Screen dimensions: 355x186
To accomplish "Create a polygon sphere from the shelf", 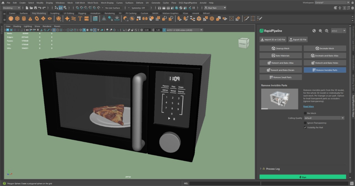I will pos(11,18).
